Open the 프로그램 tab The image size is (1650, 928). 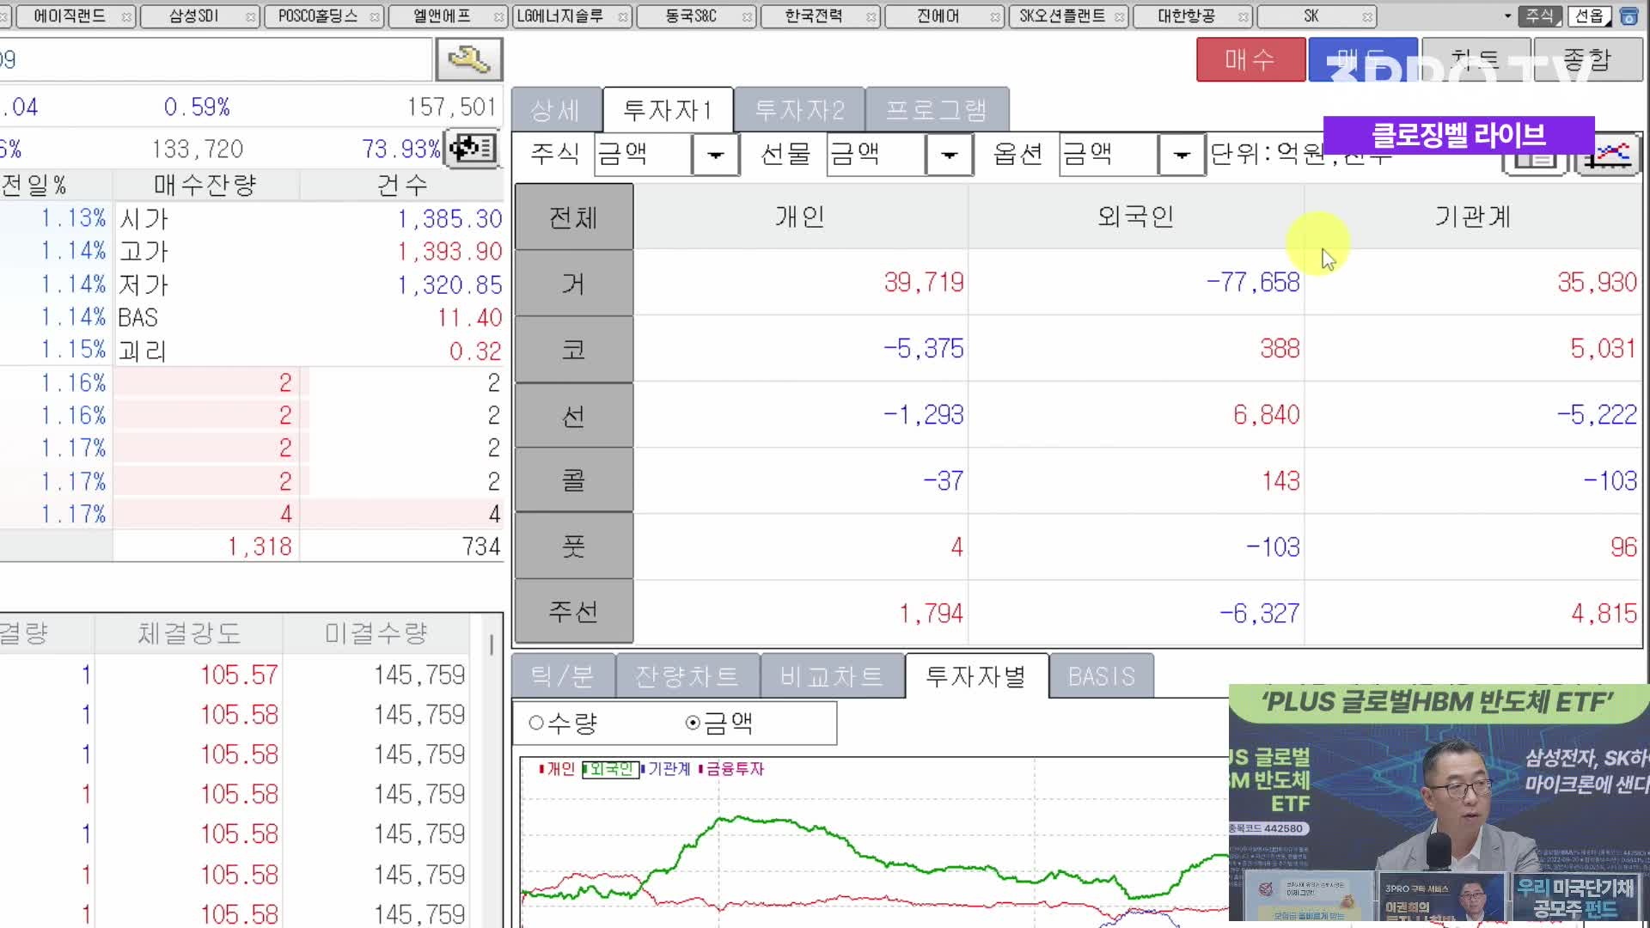pos(937,110)
